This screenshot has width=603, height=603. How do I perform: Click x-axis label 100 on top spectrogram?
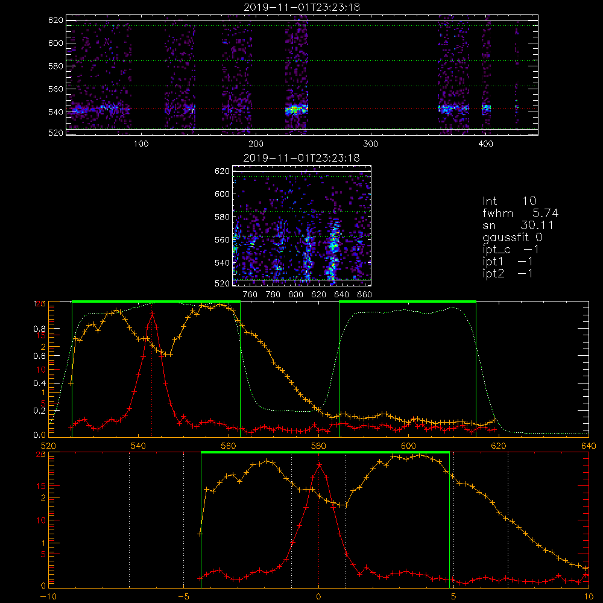[141, 144]
